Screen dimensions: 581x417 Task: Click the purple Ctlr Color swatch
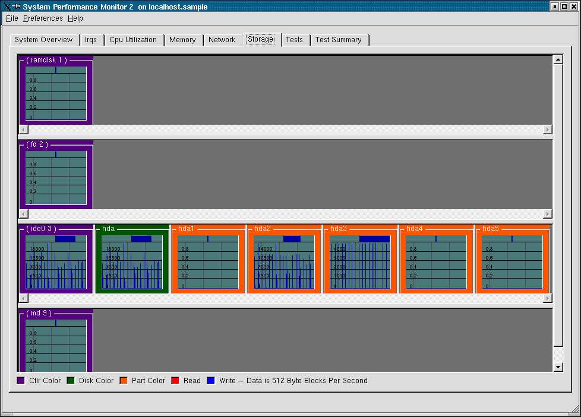tap(21, 381)
